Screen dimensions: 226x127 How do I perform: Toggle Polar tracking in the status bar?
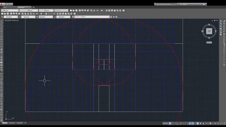[181, 123]
